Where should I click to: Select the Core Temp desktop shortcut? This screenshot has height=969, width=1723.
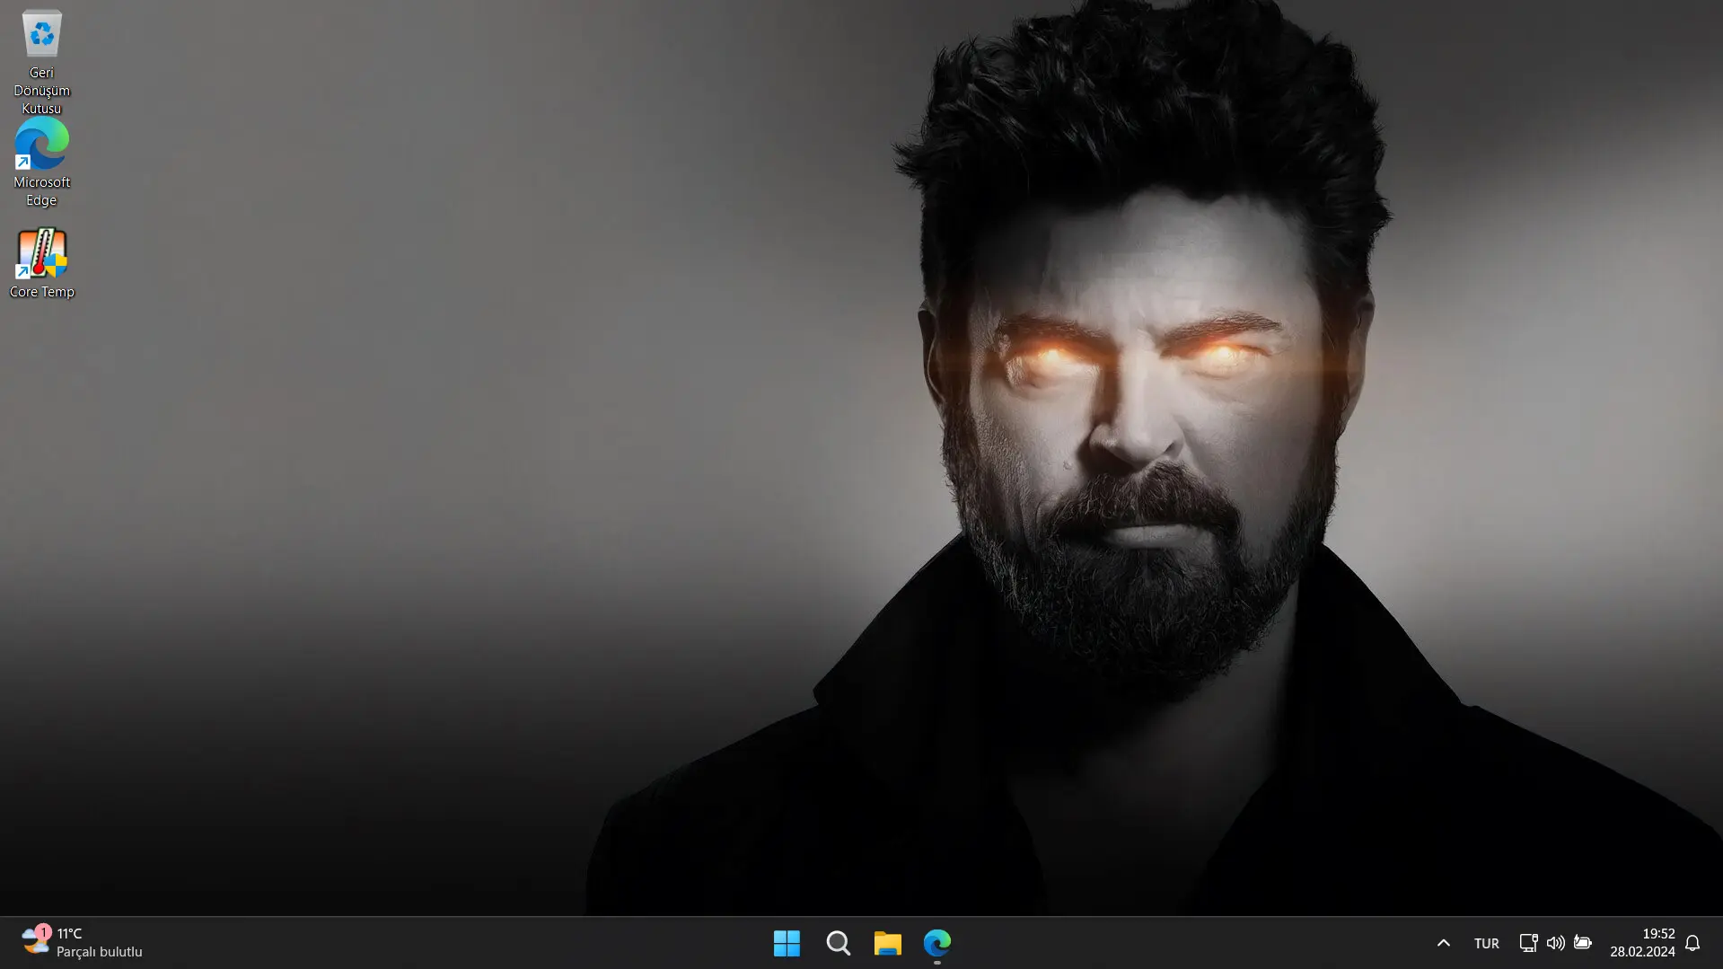[x=41, y=263]
